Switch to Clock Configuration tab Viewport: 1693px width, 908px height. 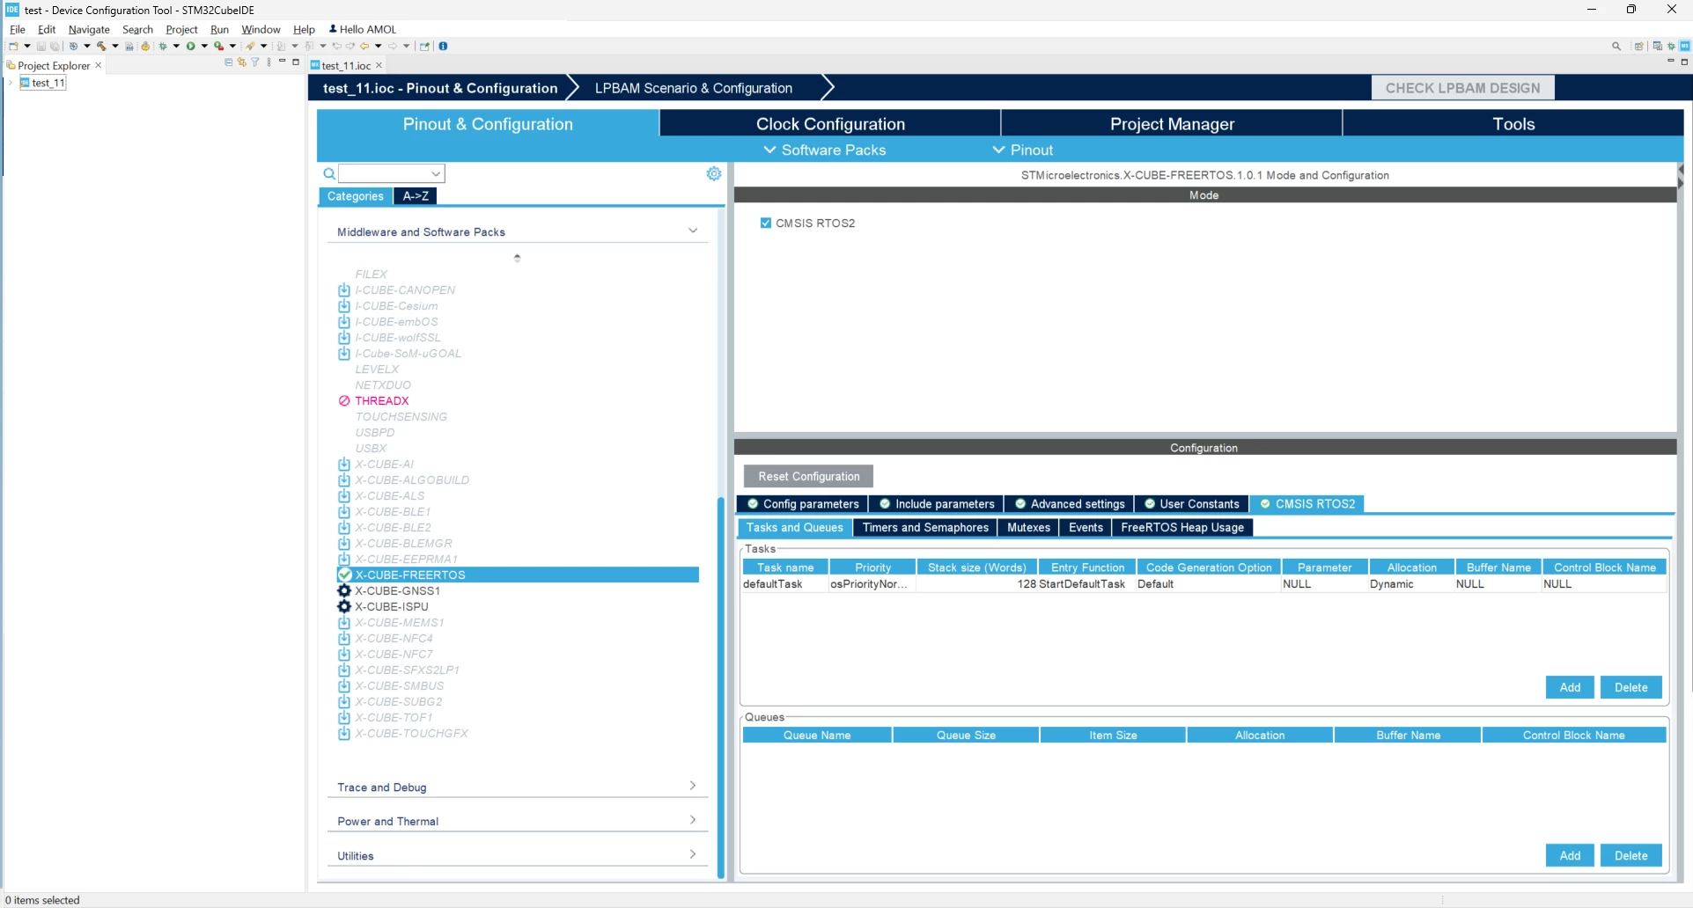point(830,124)
